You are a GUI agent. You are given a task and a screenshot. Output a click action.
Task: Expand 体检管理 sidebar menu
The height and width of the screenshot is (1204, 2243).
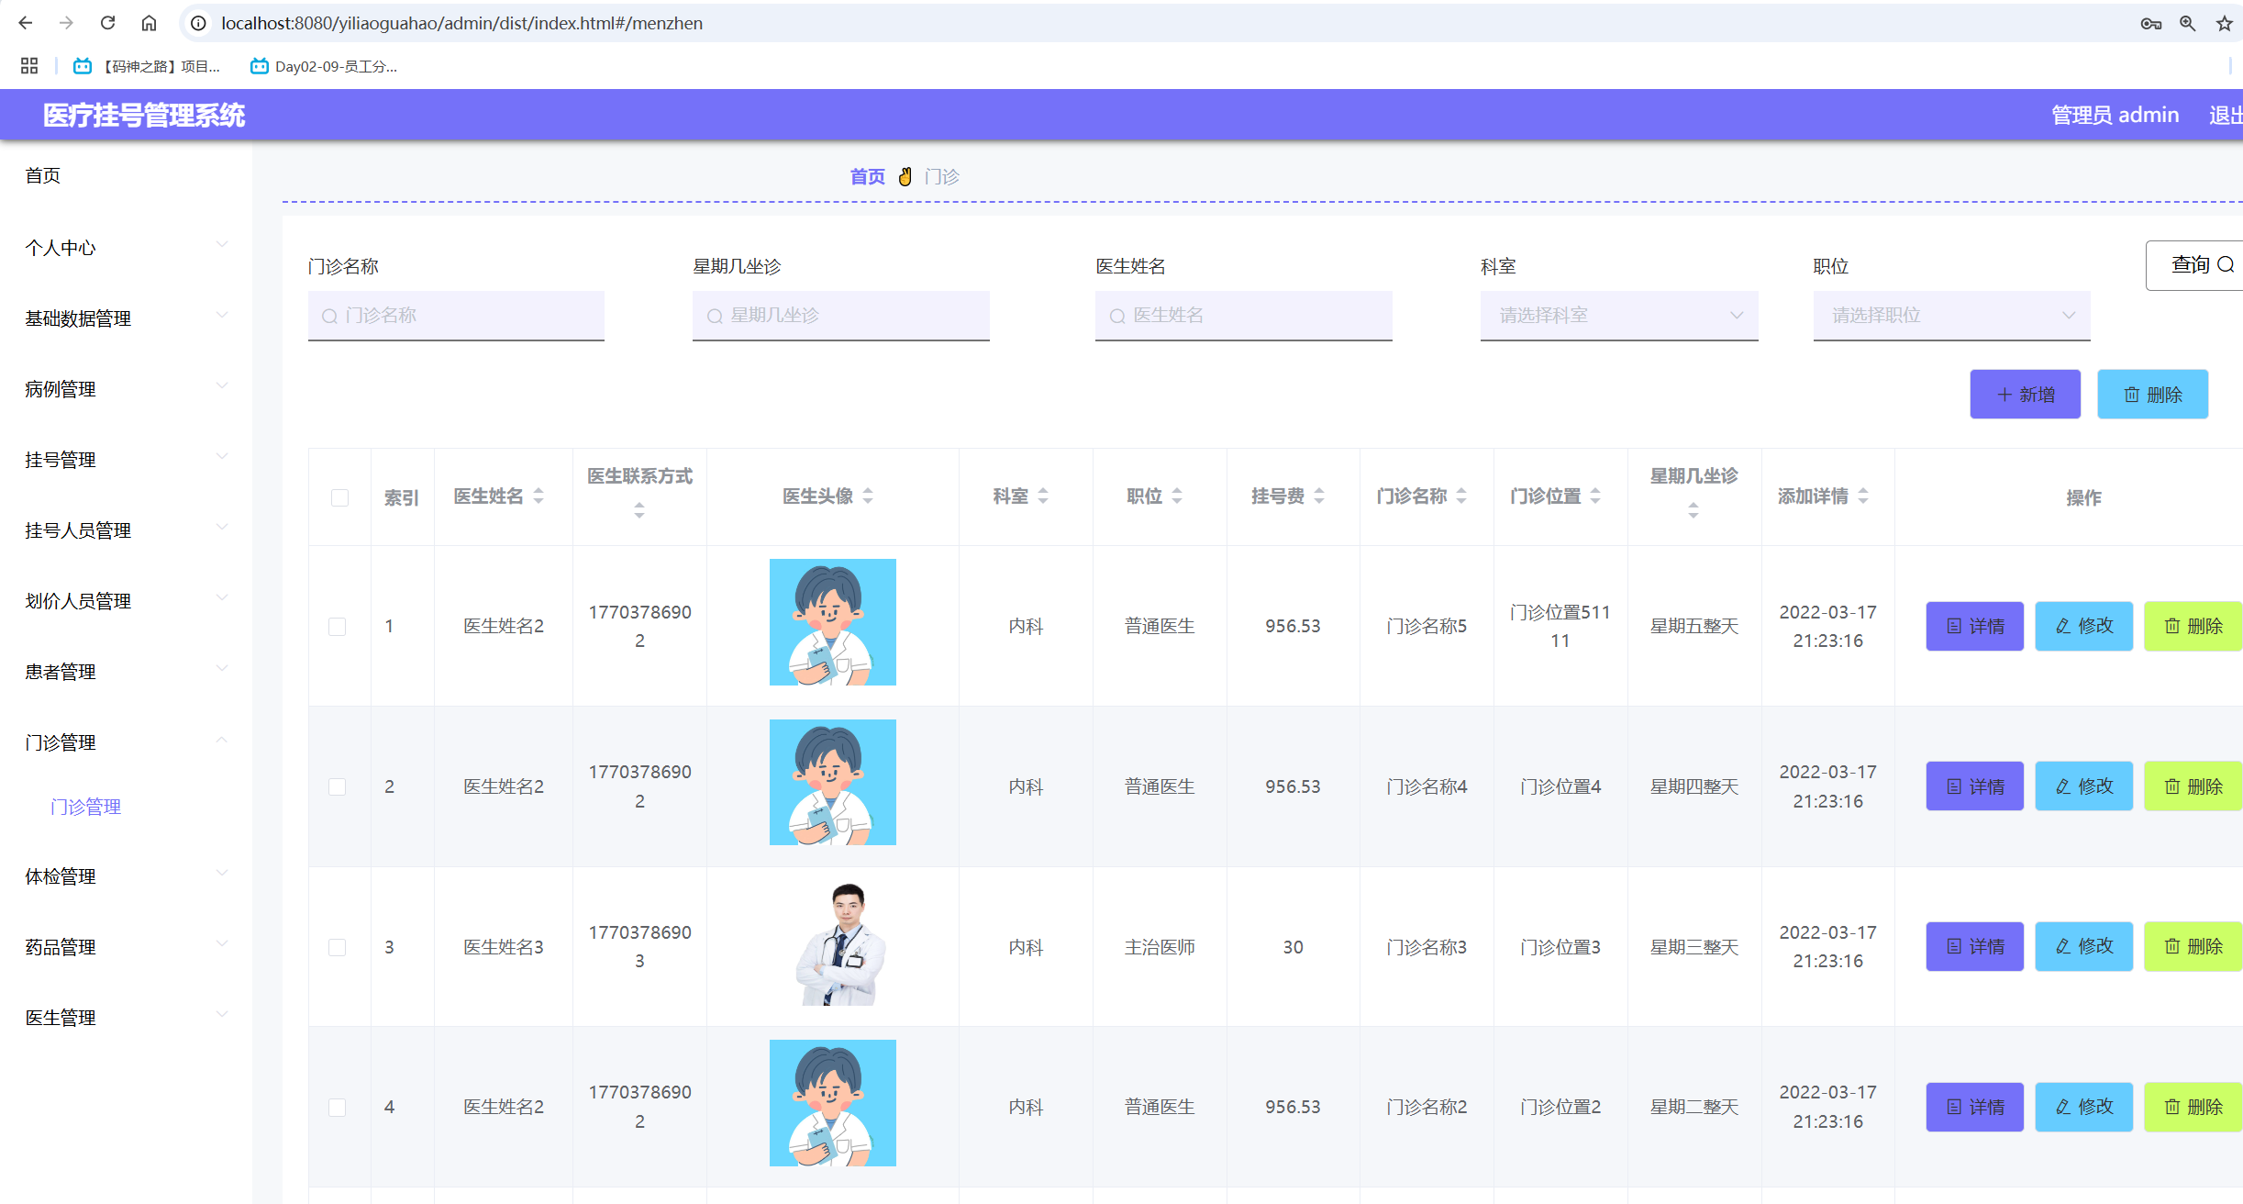pyautogui.click(x=126, y=876)
